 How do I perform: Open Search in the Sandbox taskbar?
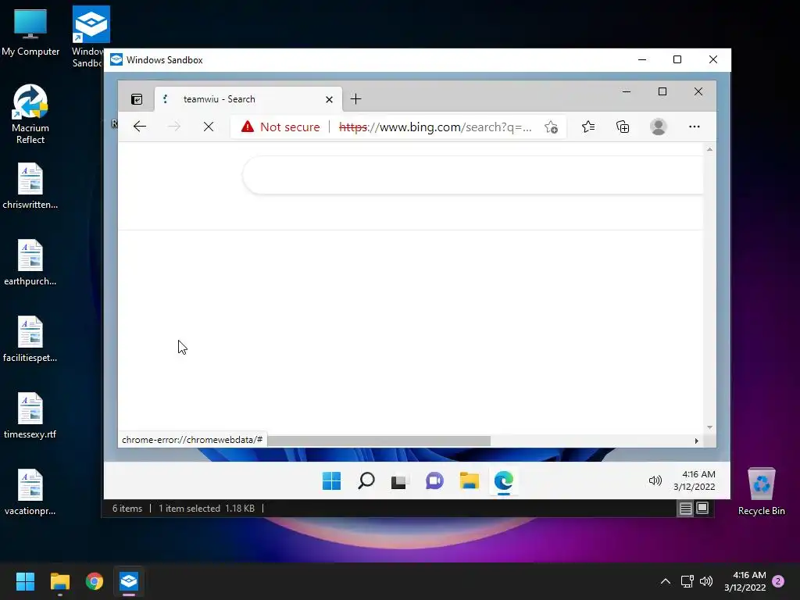point(366,480)
